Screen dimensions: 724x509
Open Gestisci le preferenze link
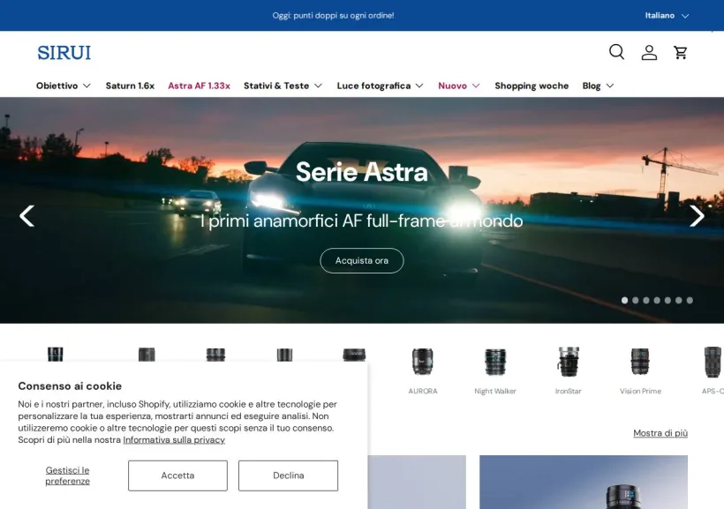coord(67,475)
